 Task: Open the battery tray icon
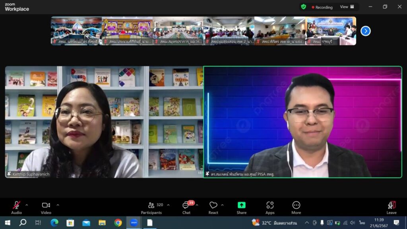(x=337, y=223)
